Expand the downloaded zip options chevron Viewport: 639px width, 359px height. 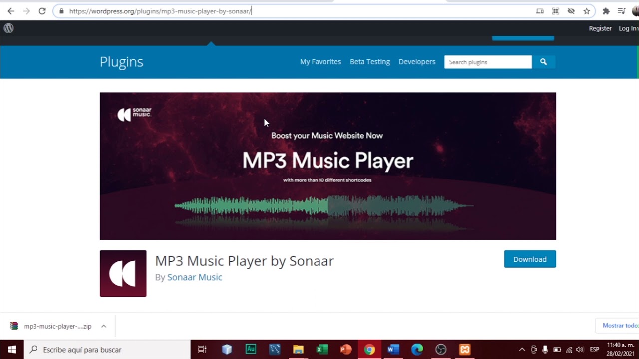tap(104, 326)
